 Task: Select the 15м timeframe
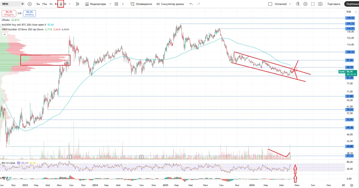tap(45, 4)
